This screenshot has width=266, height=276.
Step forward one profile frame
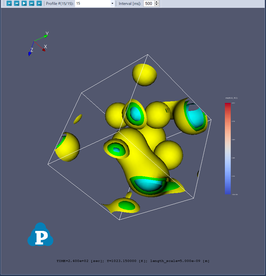(32, 3)
